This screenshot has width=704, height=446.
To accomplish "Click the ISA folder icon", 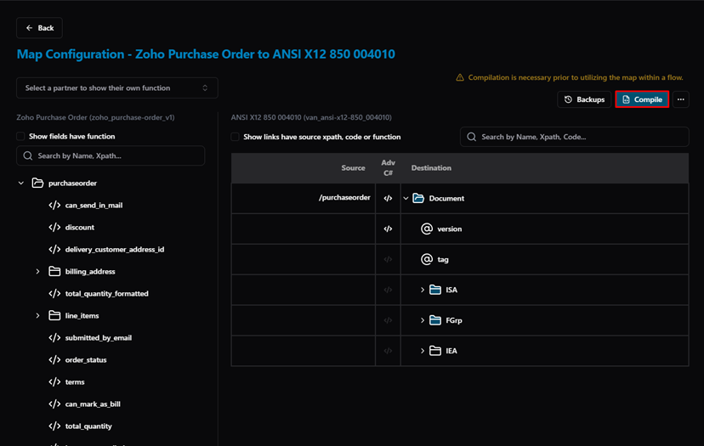I will (435, 290).
